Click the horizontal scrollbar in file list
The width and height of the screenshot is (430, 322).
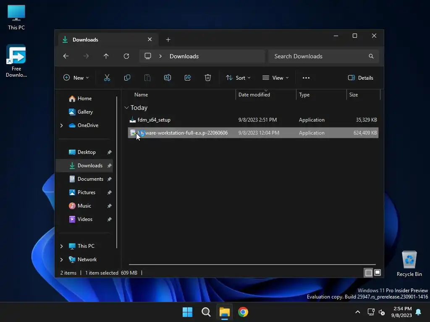(x=252, y=265)
